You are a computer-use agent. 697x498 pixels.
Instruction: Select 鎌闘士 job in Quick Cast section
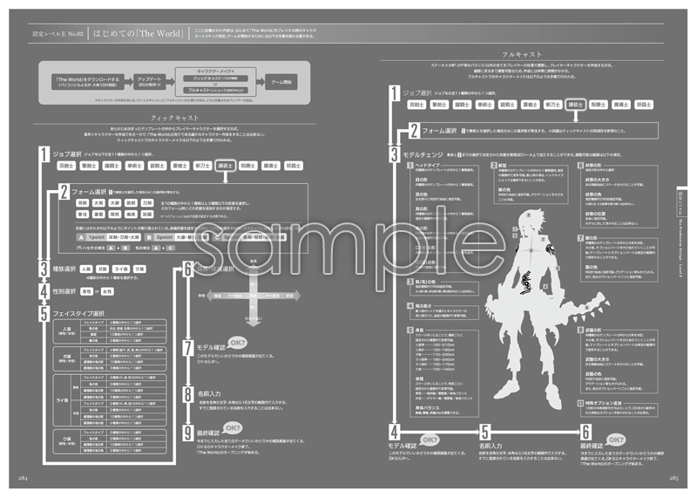[112, 166]
